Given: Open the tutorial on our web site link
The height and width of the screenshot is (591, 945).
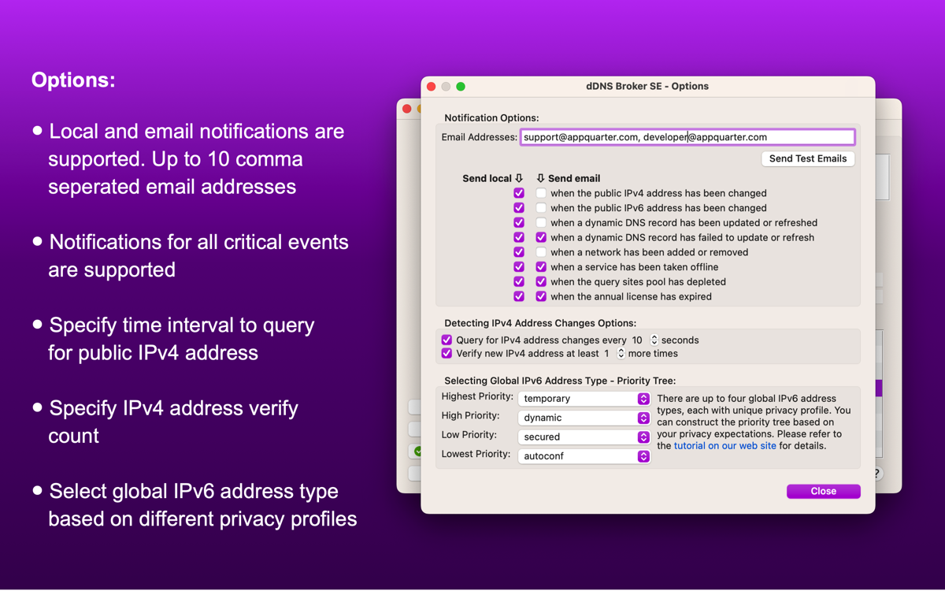Looking at the screenshot, I should tap(724, 446).
